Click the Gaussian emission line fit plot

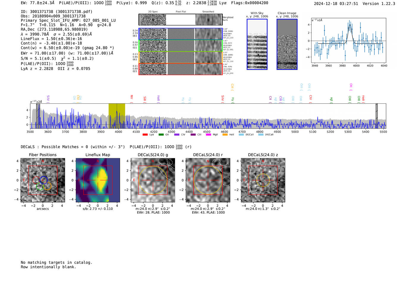[x=349, y=41]
